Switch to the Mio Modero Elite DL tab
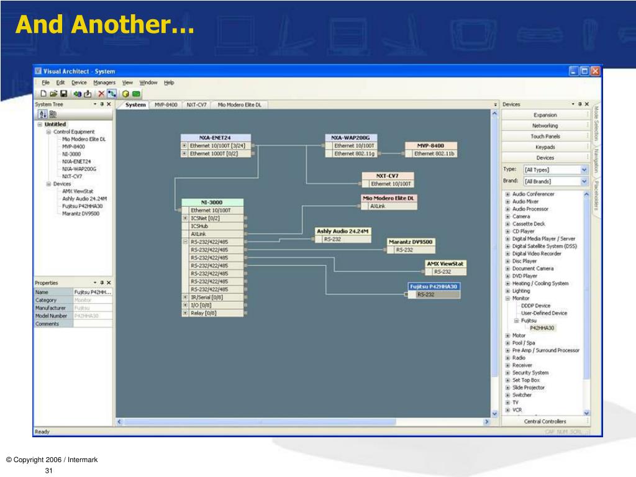This screenshot has height=477, width=636. tap(239, 104)
